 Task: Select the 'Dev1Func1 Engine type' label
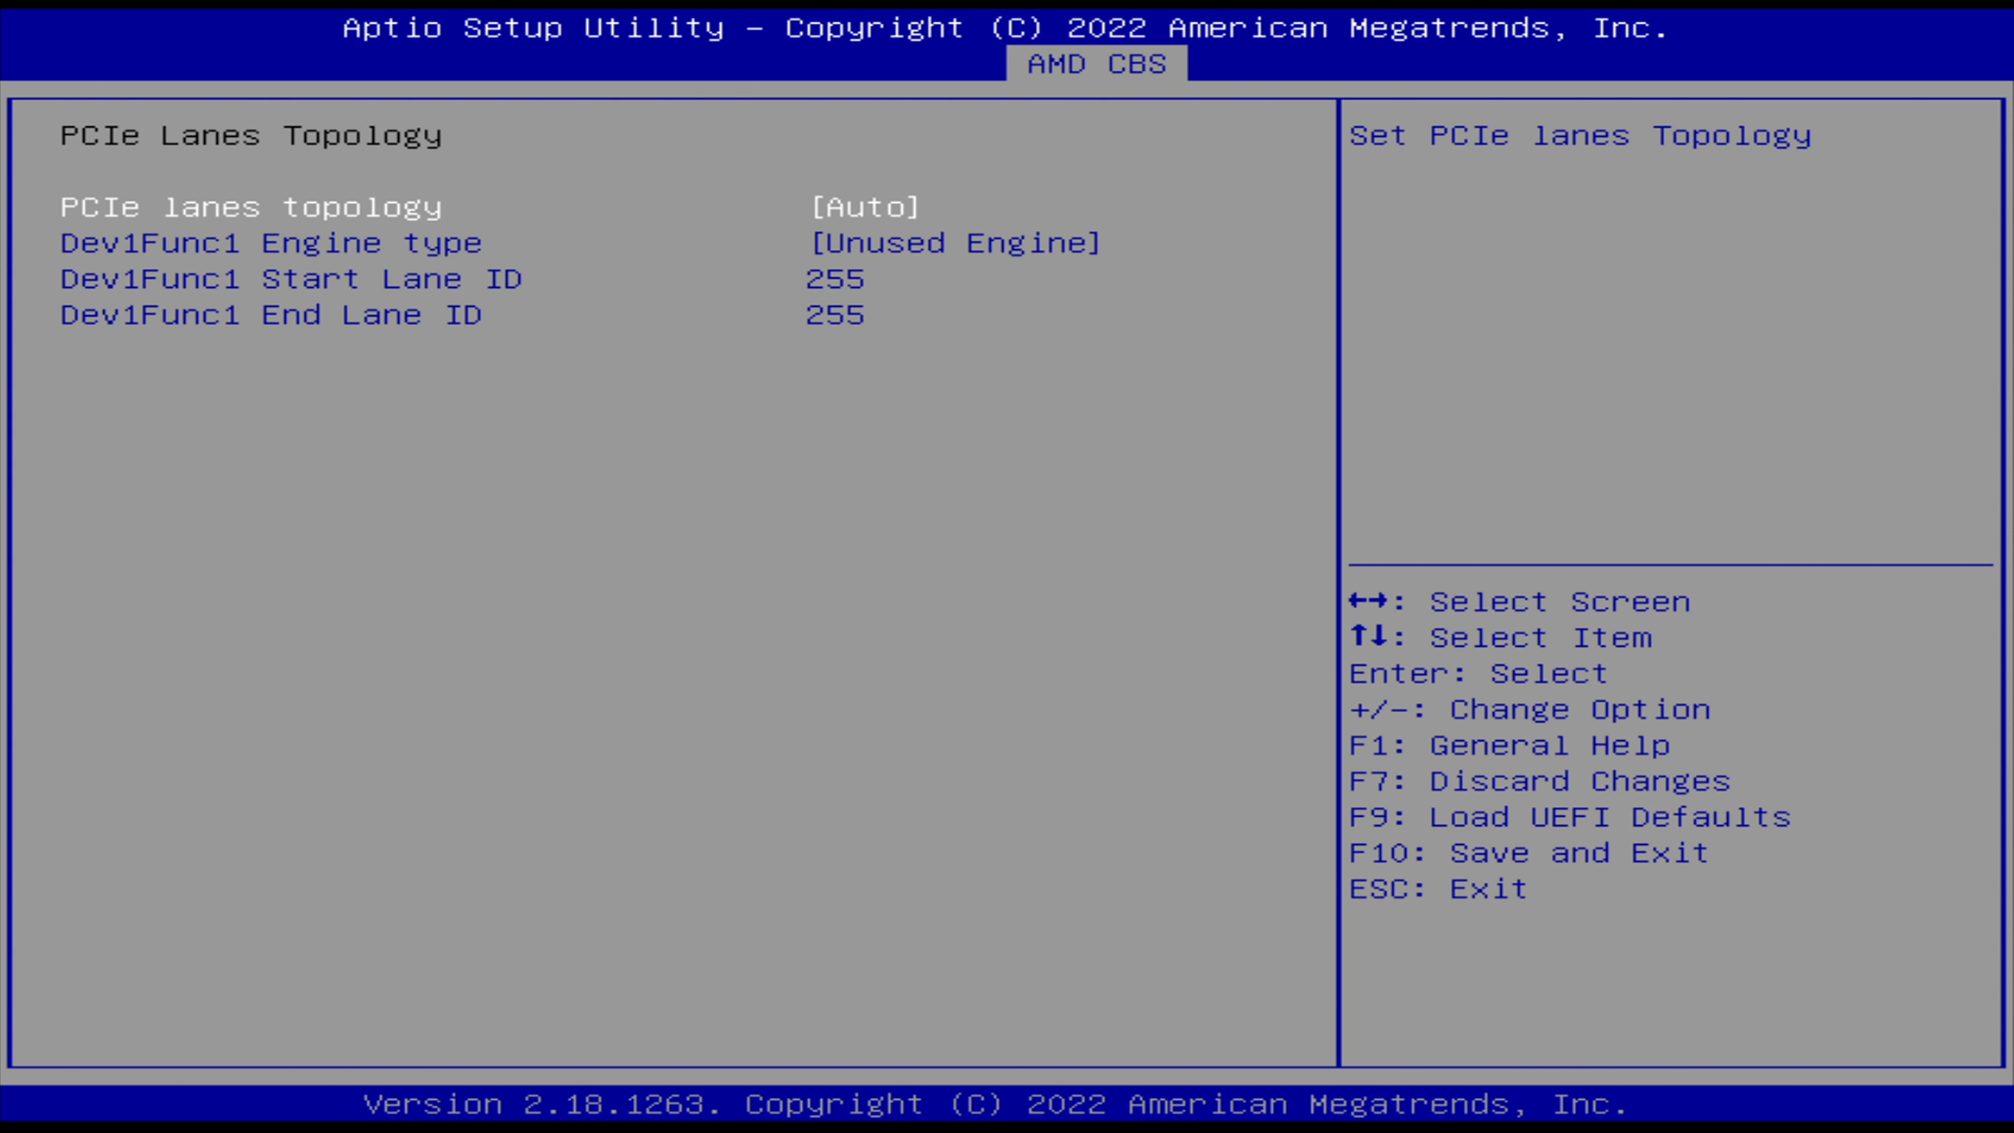(x=271, y=243)
